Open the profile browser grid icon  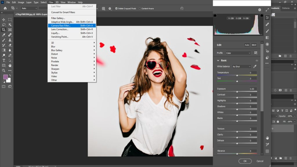pyautogui.click(x=256, y=53)
